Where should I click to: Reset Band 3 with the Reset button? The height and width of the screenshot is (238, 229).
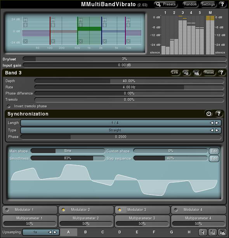(209, 72)
